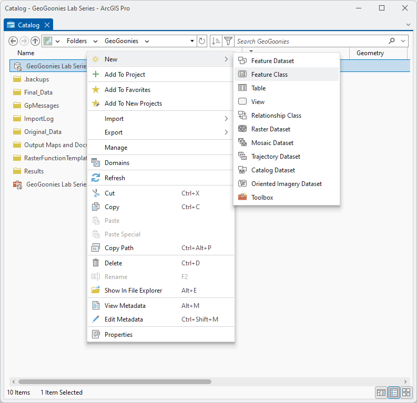Click the refresh icon beside path bar
Viewport: 417px width, 403px height.
point(202,41)
